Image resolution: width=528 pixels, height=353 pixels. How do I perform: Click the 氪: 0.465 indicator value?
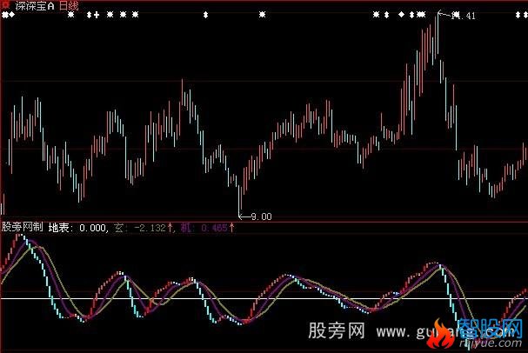pos(204,228)
